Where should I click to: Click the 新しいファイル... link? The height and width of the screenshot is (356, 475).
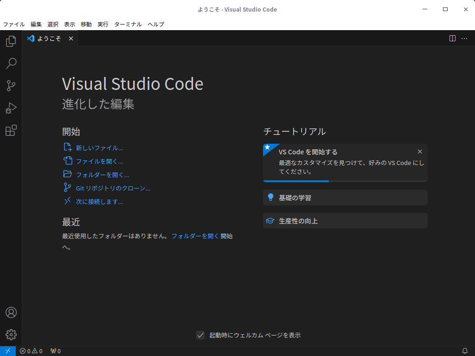coord(99,148)
